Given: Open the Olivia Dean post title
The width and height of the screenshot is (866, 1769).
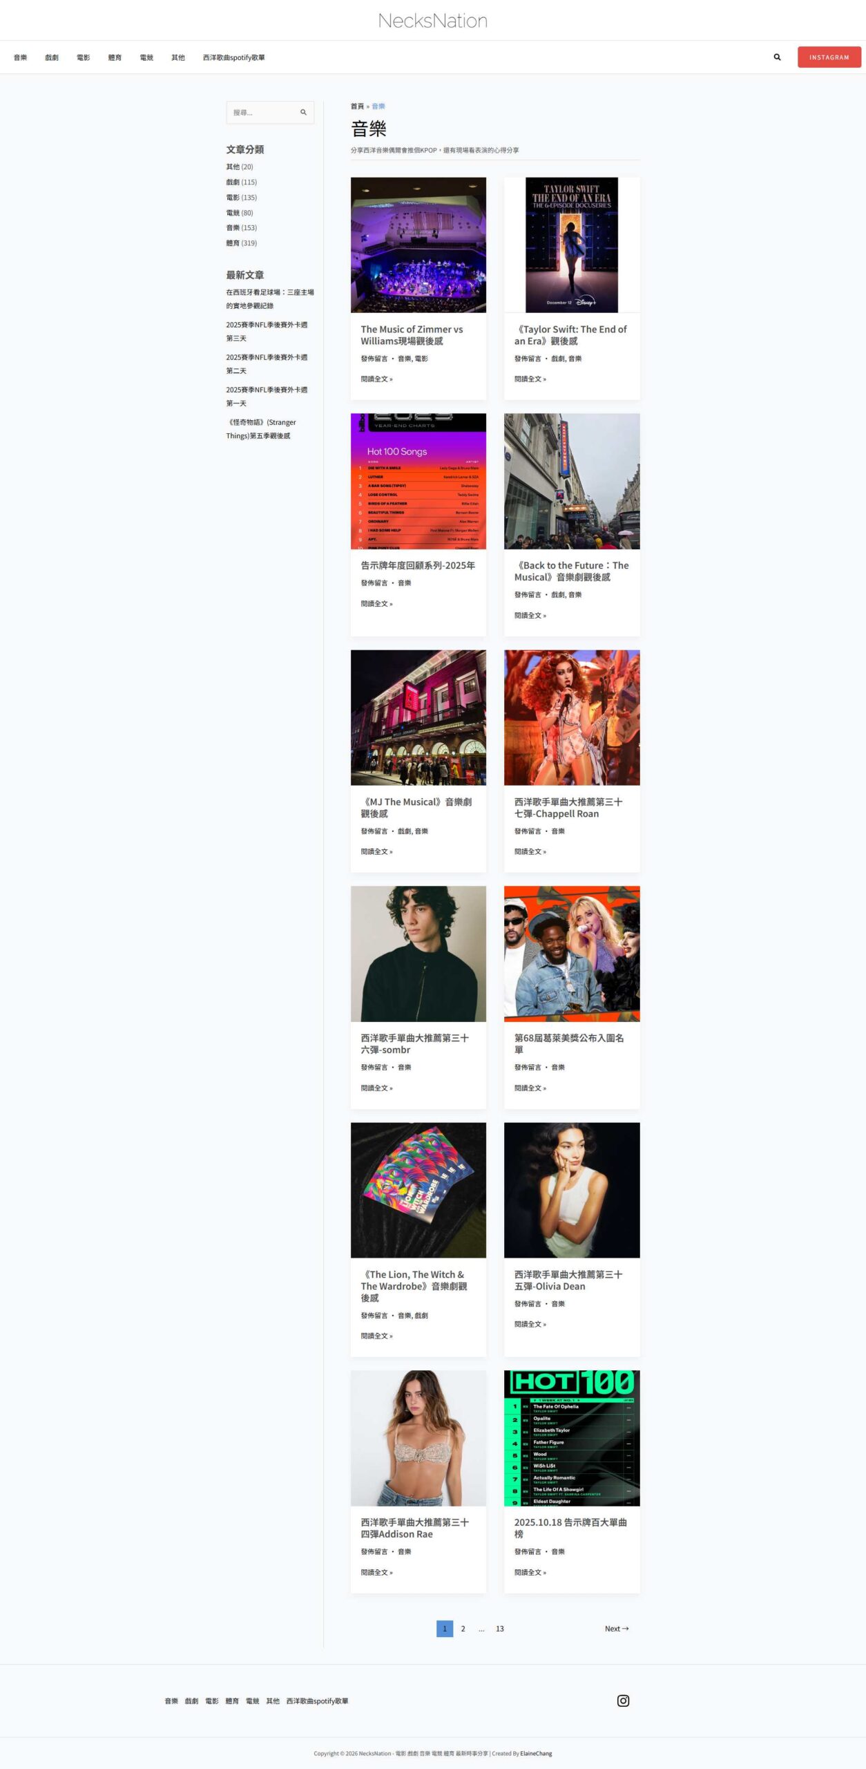Looking at the screenshot, I should click(568, 1280).
